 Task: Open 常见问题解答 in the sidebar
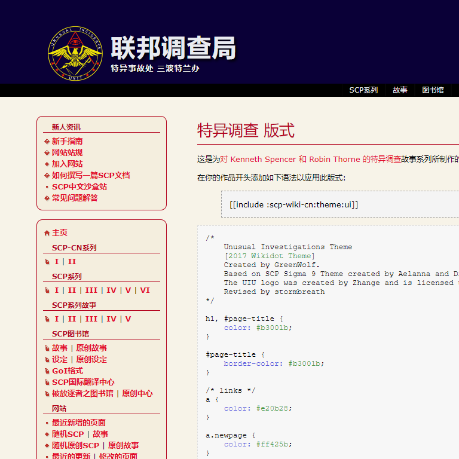point(75,198)
